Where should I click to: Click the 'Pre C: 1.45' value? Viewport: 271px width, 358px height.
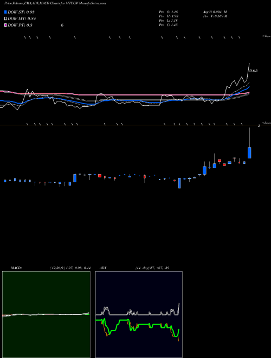point(169,25)
